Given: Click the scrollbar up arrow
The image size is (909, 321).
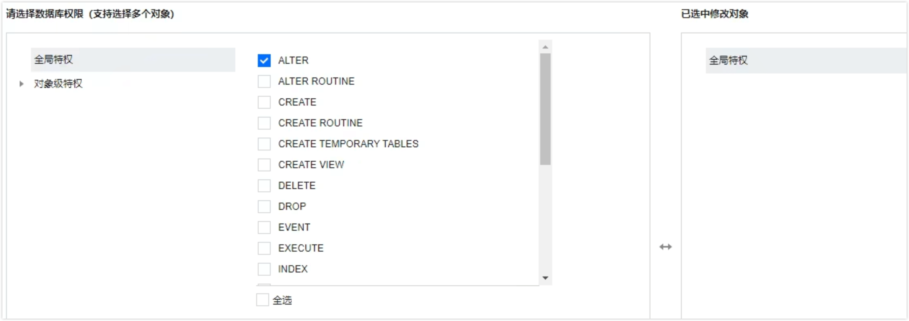Looking at the screenshot, I should tap(545, 47).
